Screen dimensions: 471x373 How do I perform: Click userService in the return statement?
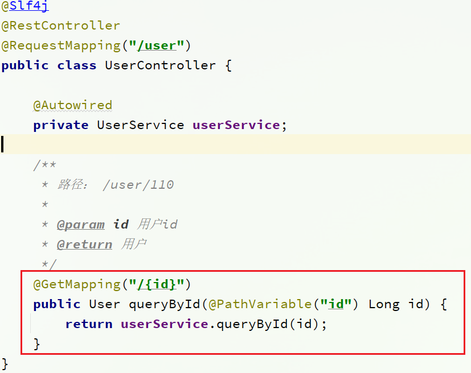point(165,324)
